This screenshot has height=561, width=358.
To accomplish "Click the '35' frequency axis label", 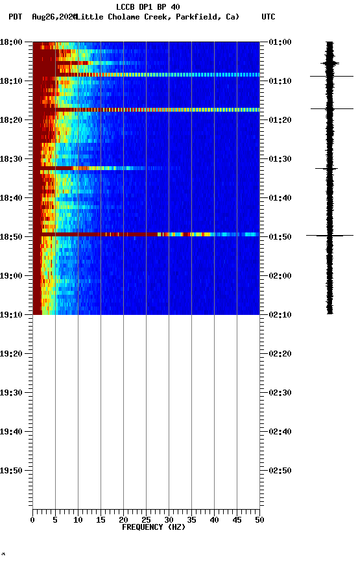I will pyautogui.click(x=191, y=520).
